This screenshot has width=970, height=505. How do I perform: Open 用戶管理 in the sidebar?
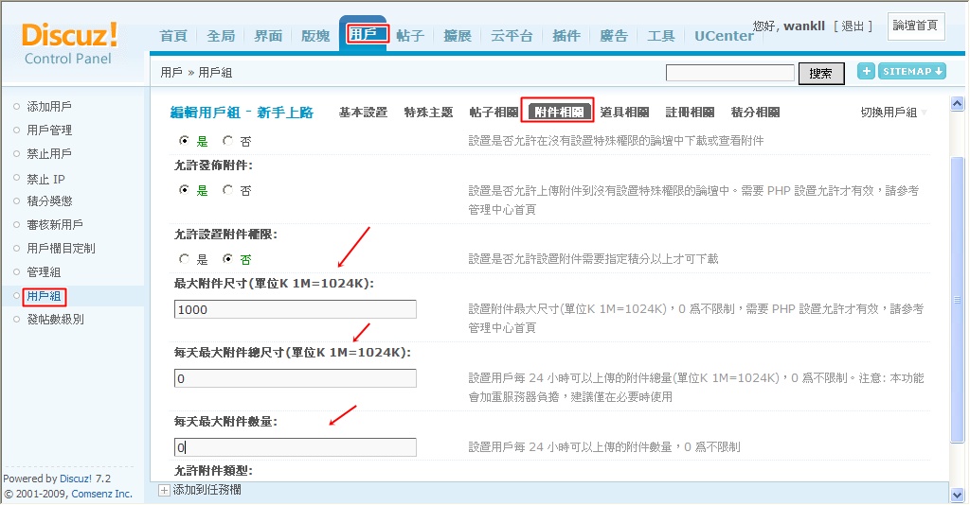49,131
